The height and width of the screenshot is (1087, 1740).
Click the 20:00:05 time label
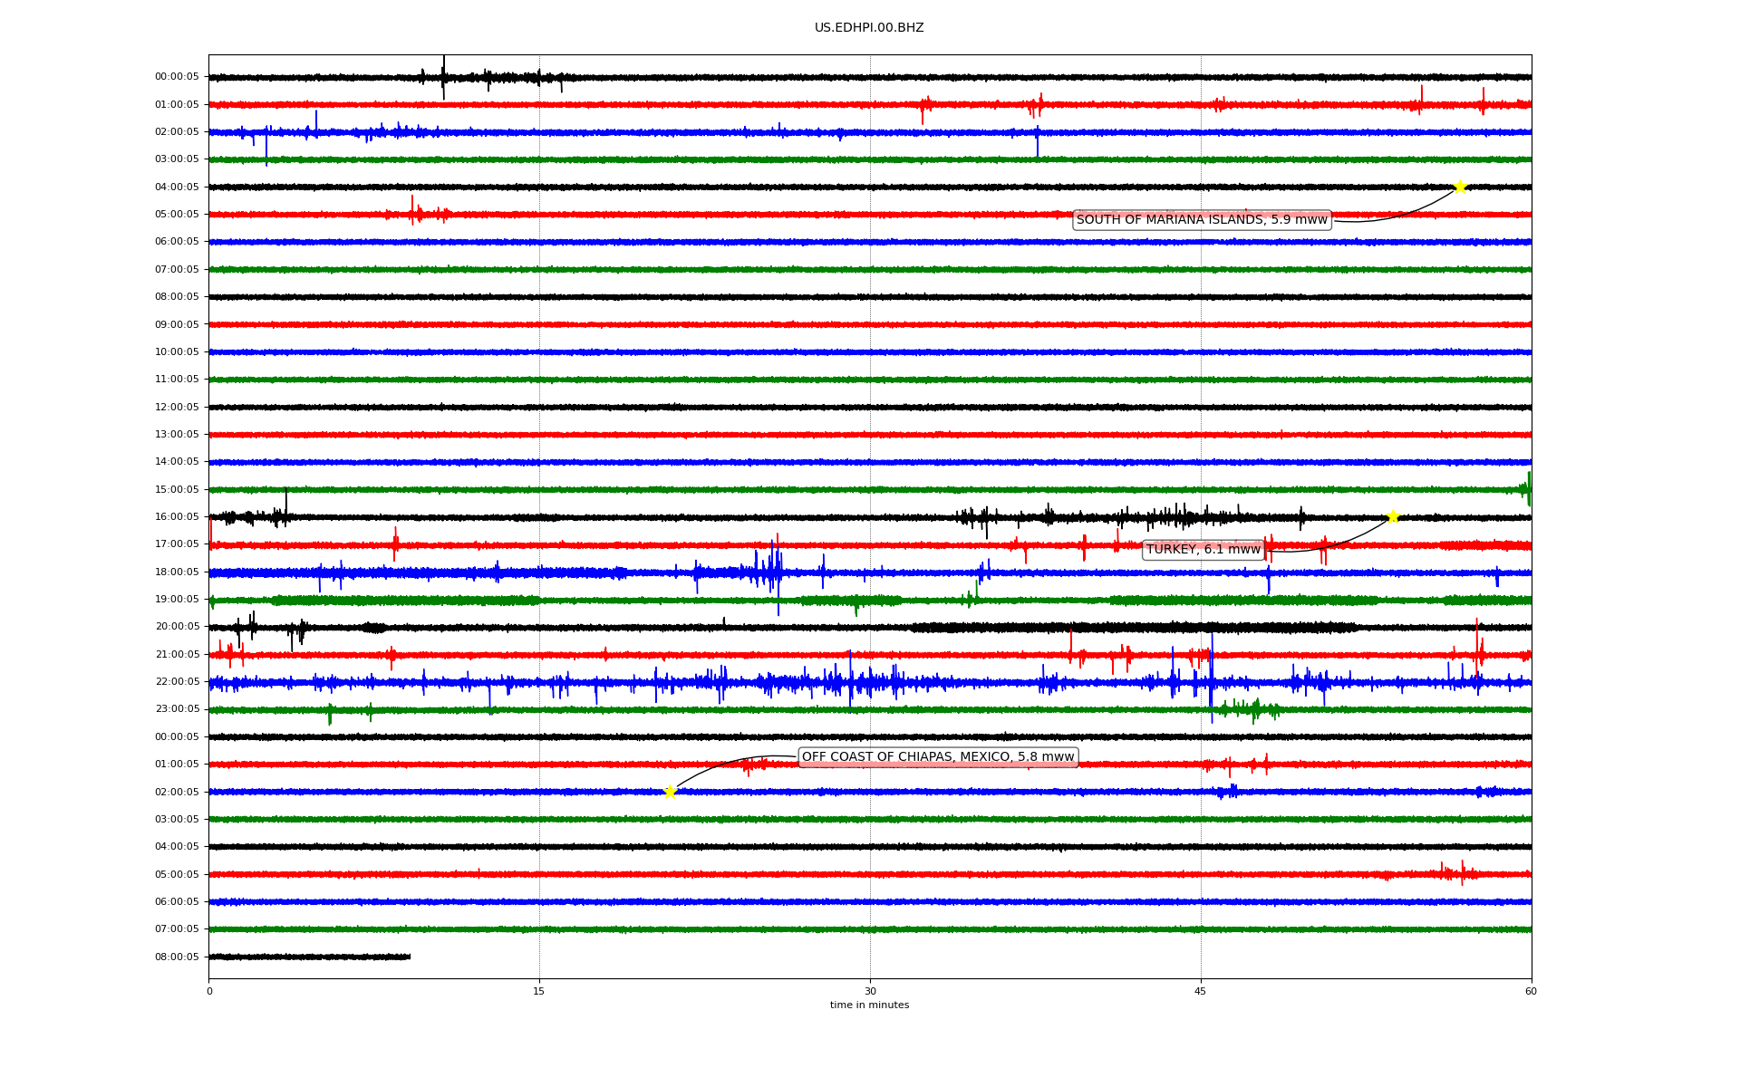coord(177,627)
